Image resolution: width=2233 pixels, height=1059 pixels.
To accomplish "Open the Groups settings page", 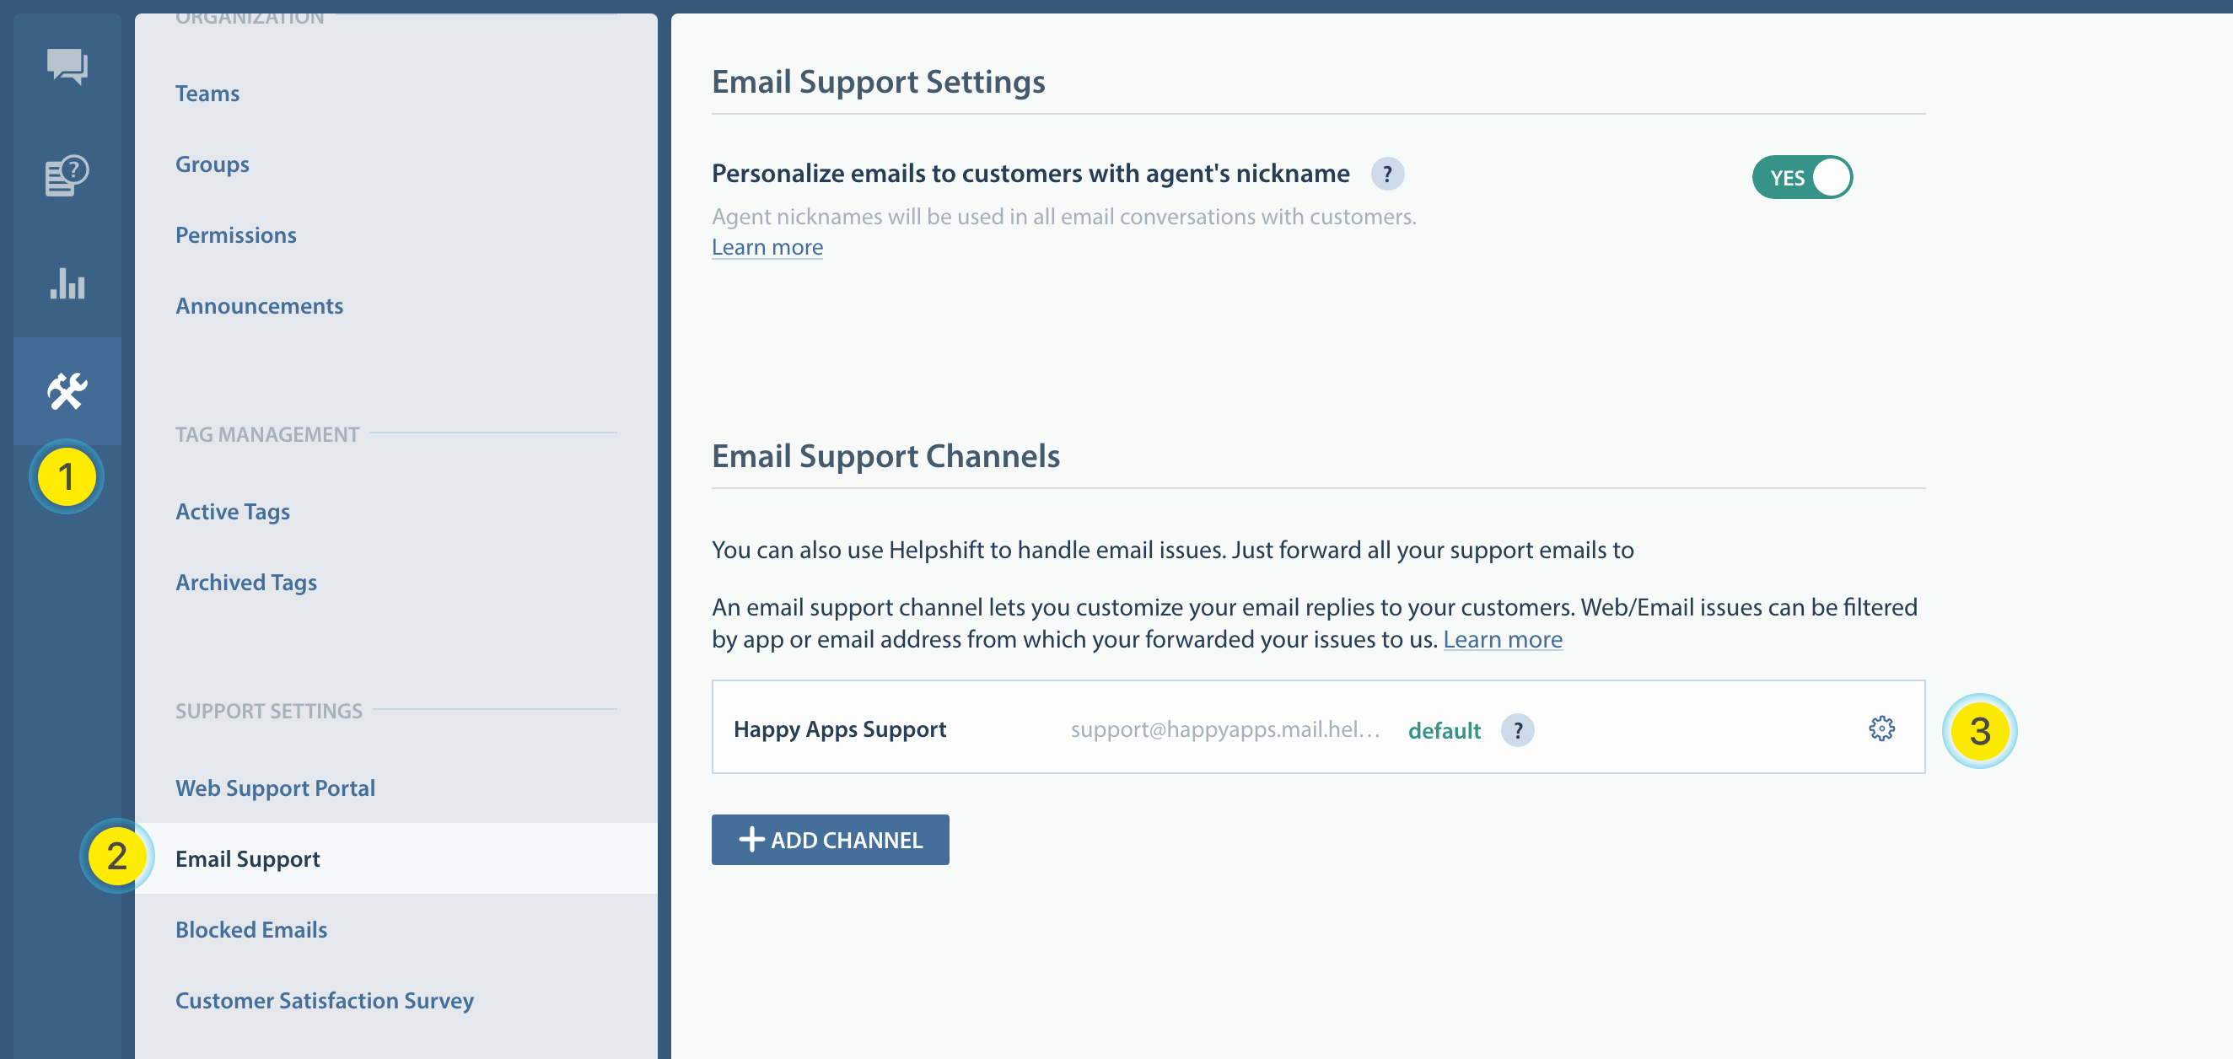I will (212, 164).
